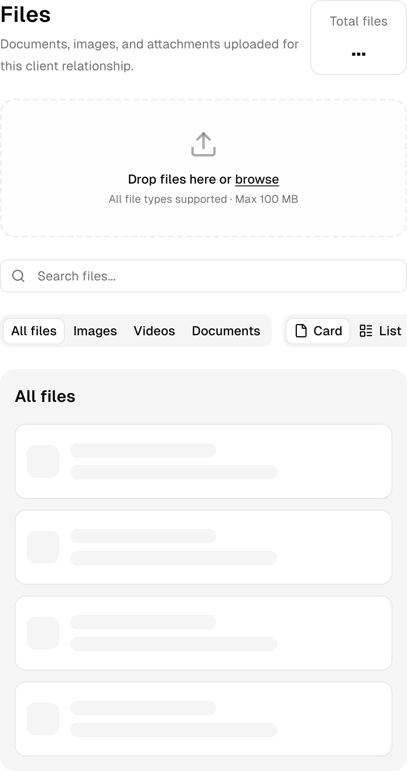Click the upload arrow icon in drop zone

point(203,144)
